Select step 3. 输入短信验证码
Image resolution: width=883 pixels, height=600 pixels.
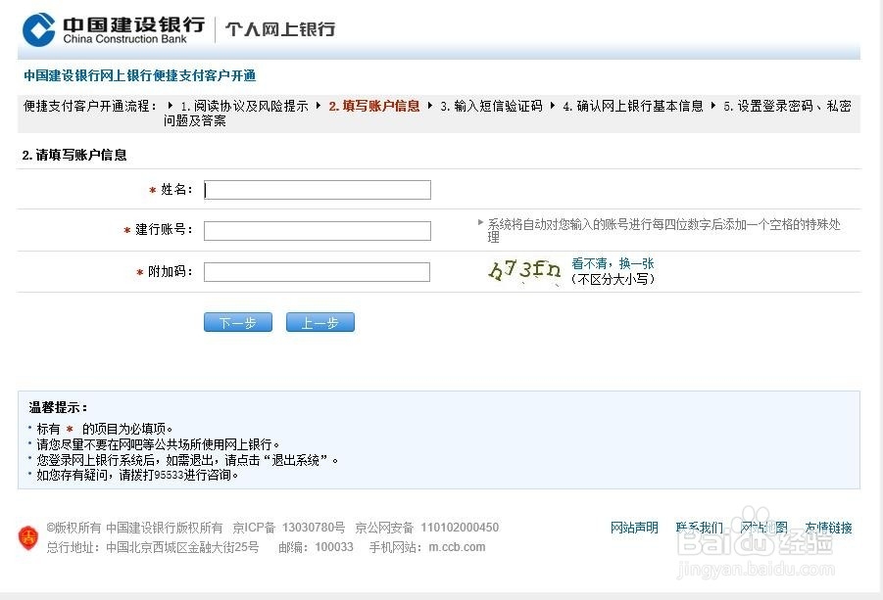(x=491, y=106)
